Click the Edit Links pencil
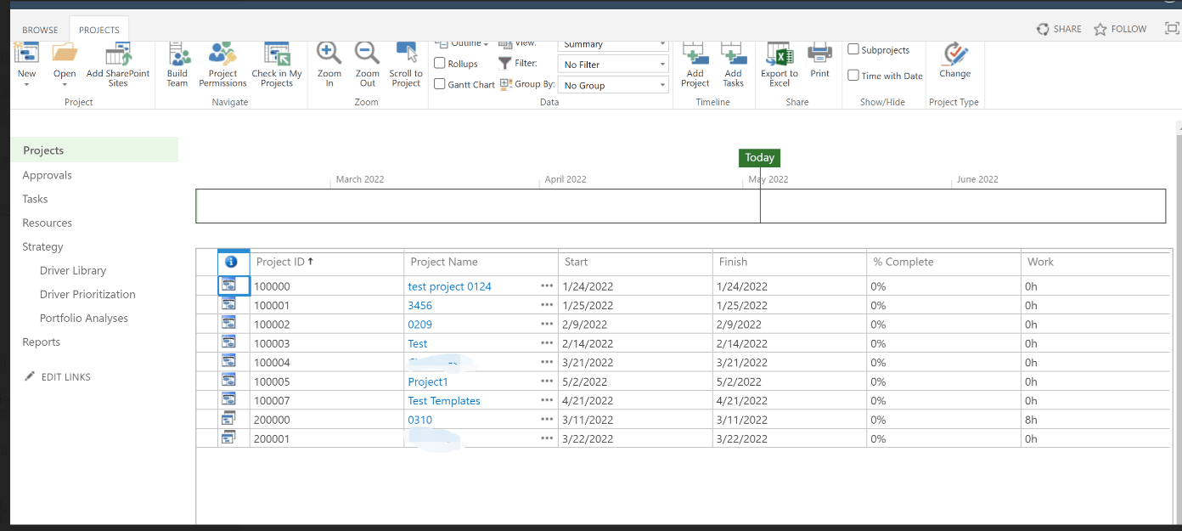The image size is (1182, 531). pyautogui.click(x=30, y=376)
